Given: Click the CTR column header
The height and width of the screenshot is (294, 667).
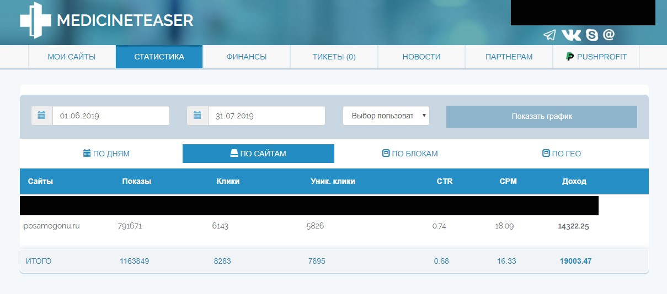Looking at the screenshot, I should (445, 181).
